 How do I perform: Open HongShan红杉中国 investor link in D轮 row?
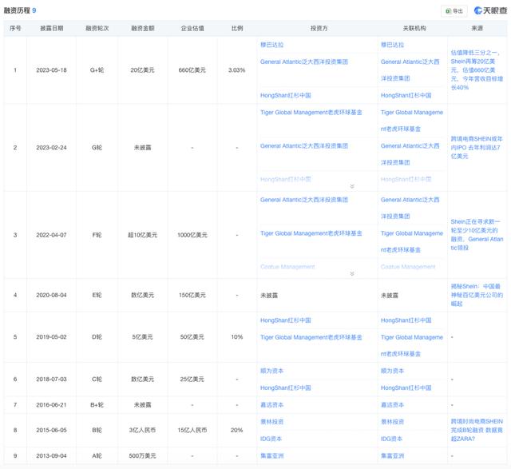[x=286, y=320]
